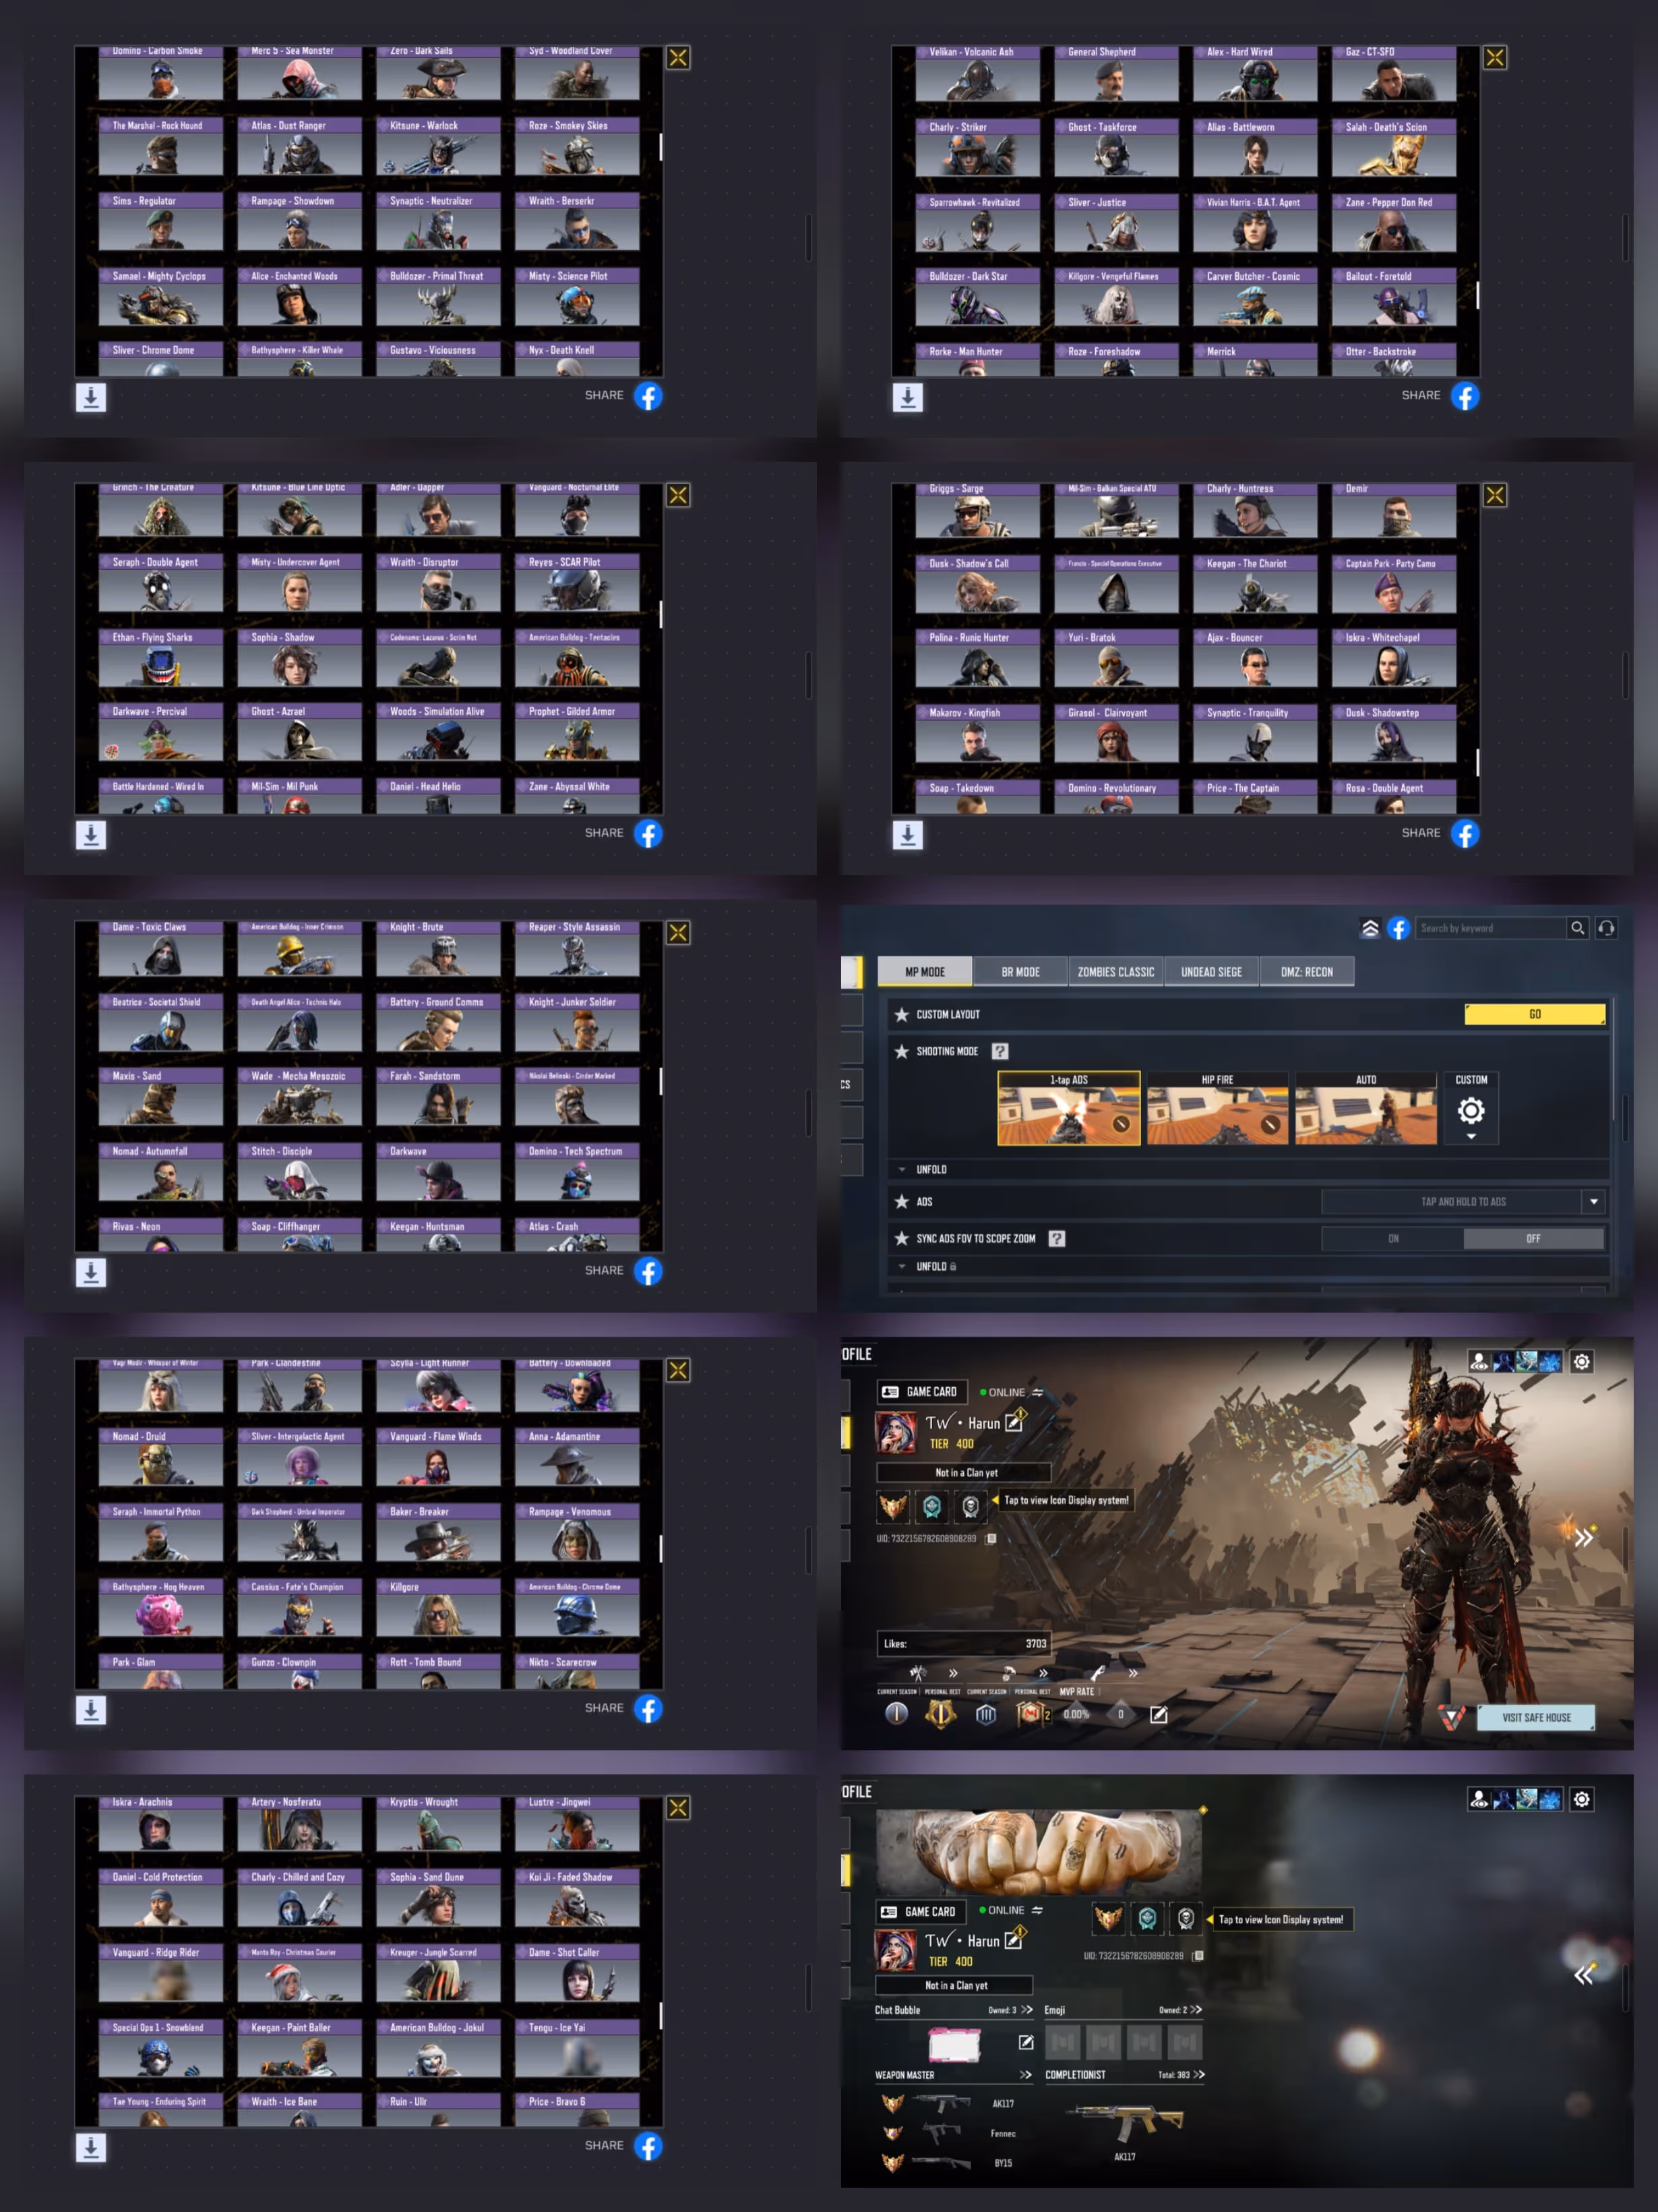Click the edit icon next to Chat Bubble

point(1025,2042)
